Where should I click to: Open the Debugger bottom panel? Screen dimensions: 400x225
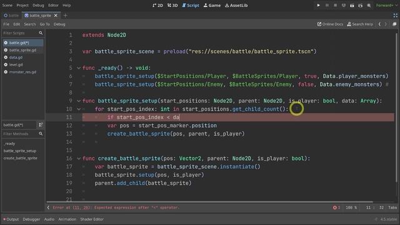point(31,219)
